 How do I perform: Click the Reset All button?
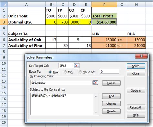pos(136,107)
